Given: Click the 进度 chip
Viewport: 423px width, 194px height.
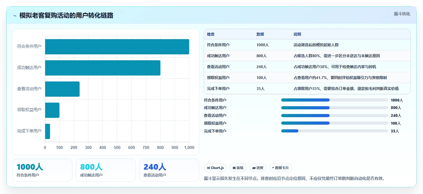Looking at the screenshot, I should tap(258, 168).
